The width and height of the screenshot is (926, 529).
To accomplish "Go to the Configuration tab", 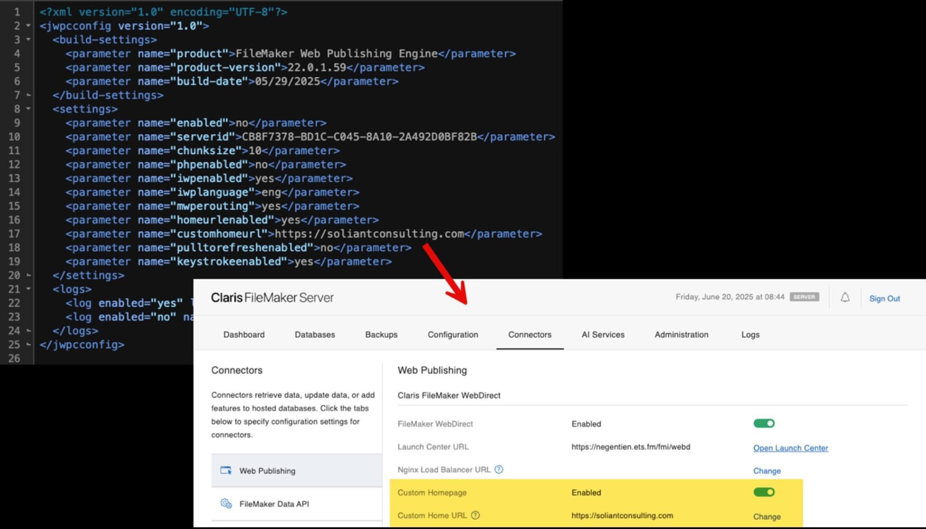I will pos(453,335).
